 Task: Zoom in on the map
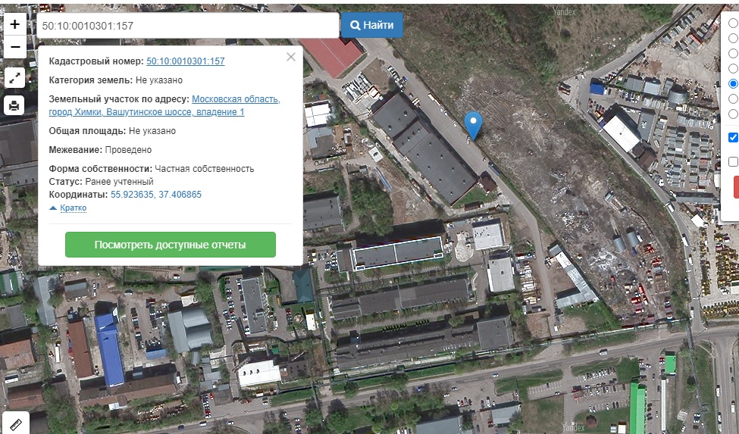(14, 24)
